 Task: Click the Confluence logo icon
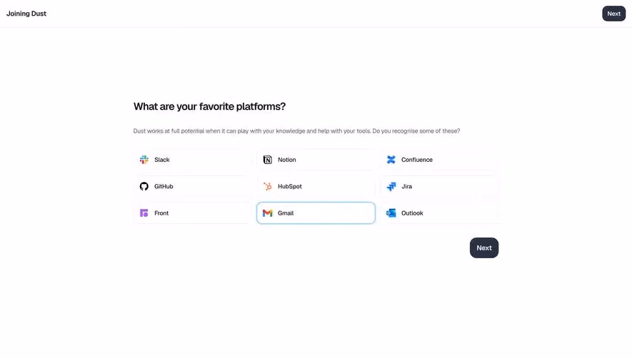pyautogui.click(x=391, y=160)
